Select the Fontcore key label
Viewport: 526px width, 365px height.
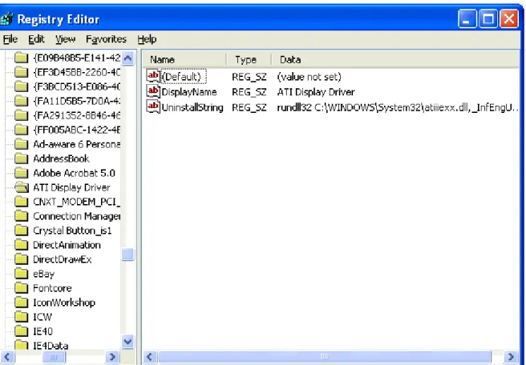click(52, 288)
